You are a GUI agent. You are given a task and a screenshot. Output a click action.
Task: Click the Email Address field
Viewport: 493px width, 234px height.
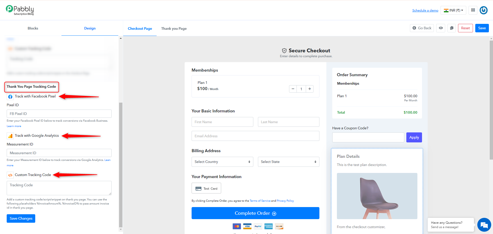(x=255, y=136)
